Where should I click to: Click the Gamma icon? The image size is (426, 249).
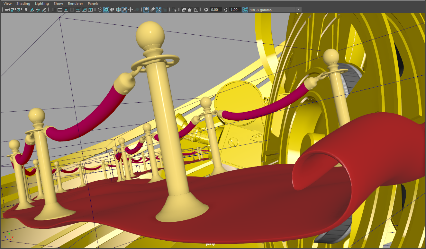point(225,10)
